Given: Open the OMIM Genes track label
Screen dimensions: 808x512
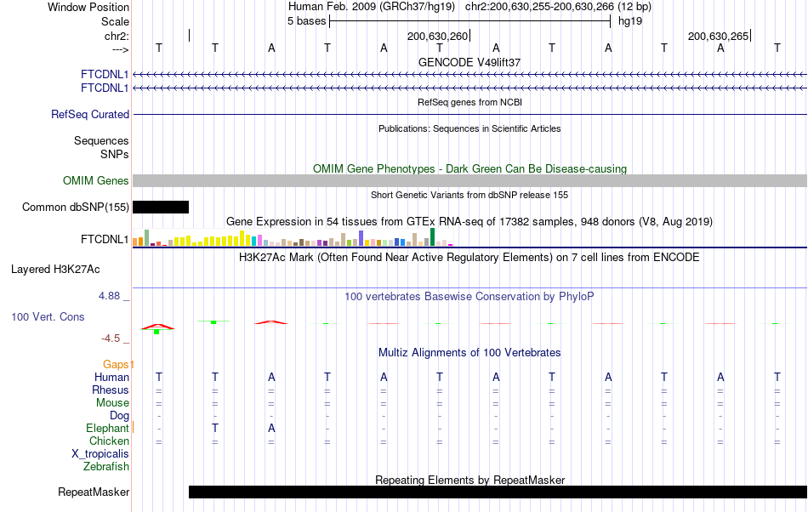Looking at the screenshot, I should tap(95, 181).
